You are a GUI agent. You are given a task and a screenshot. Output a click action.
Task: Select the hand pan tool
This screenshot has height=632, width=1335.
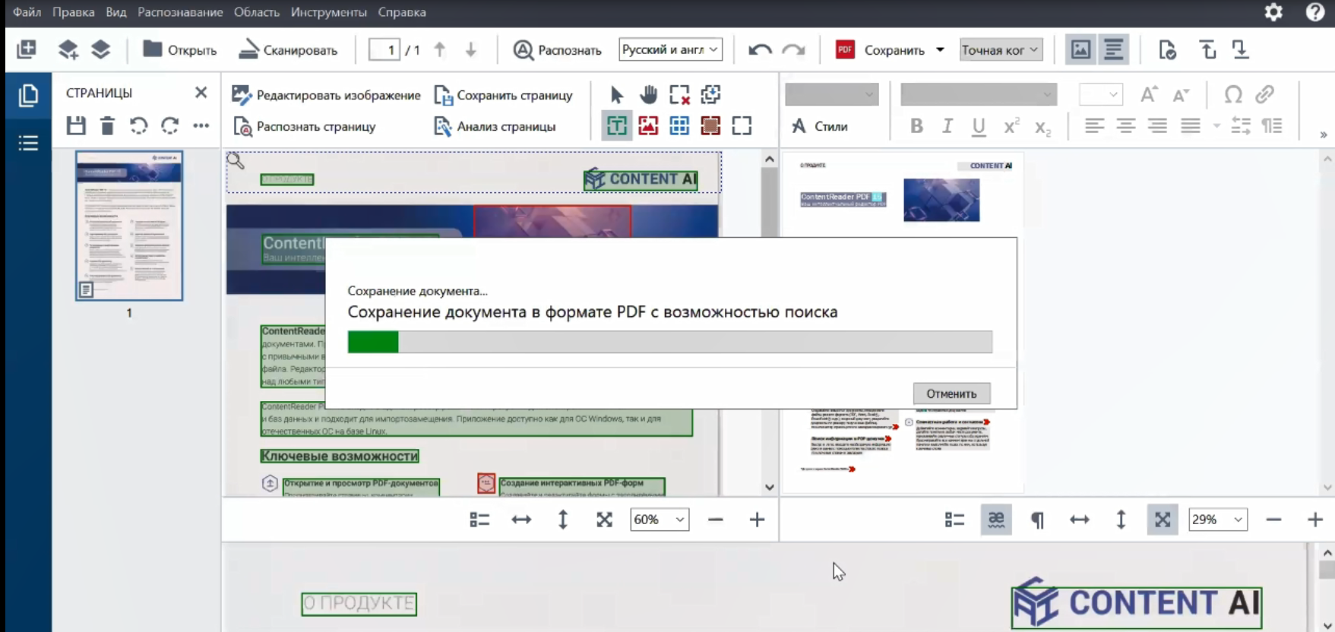click(648, 94)
